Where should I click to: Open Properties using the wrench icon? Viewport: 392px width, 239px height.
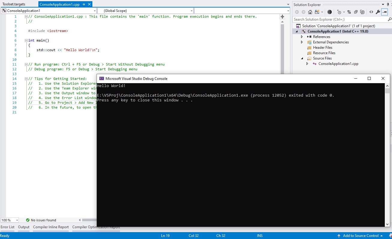click(378, 12)
